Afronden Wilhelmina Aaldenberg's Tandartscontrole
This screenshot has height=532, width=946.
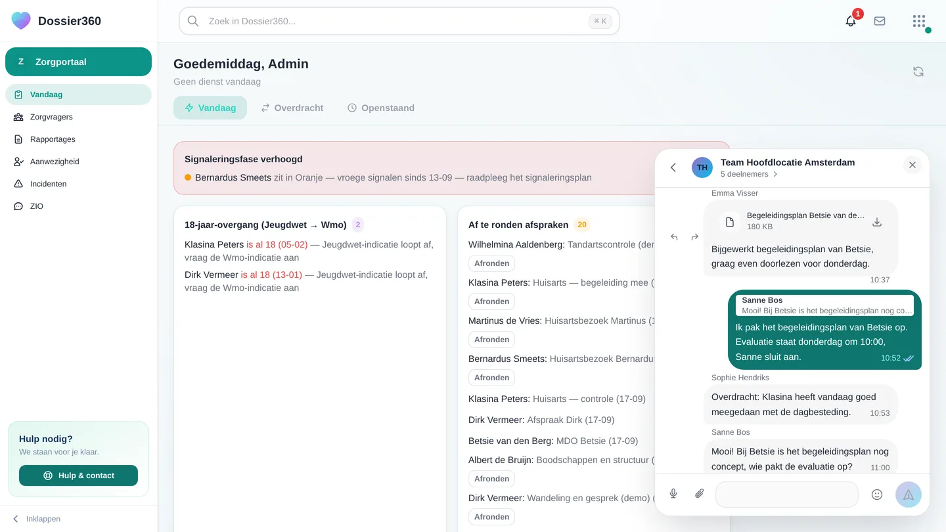[491, 263]
